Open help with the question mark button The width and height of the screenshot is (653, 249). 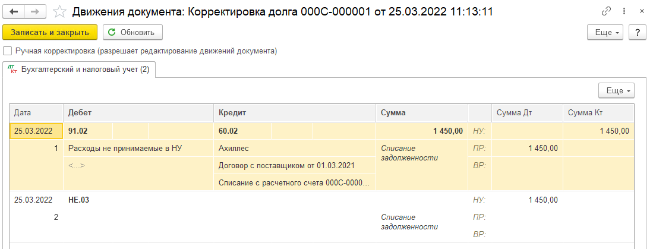(637, 33)
